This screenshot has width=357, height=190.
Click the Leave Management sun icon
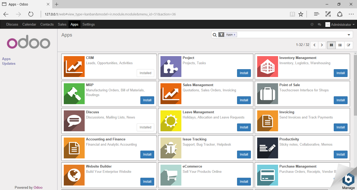(171, 121)
